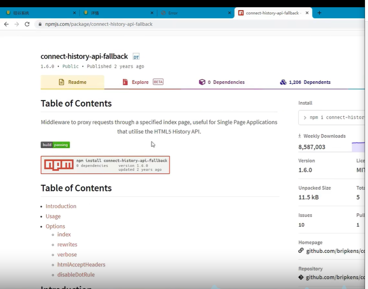
Task: Click the npm install badge image
Action: click(105, 165)
